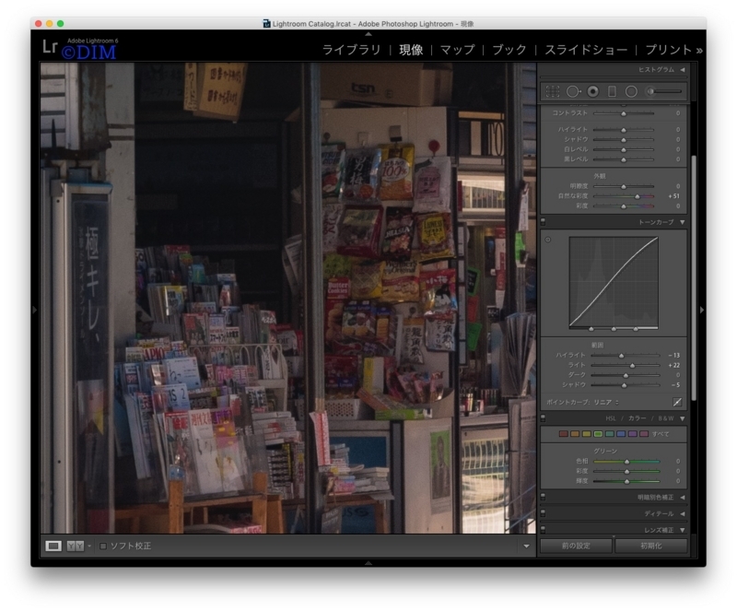Switch to the プリント module
Viewport: 737px width, 611px height.
coord(669,50)
